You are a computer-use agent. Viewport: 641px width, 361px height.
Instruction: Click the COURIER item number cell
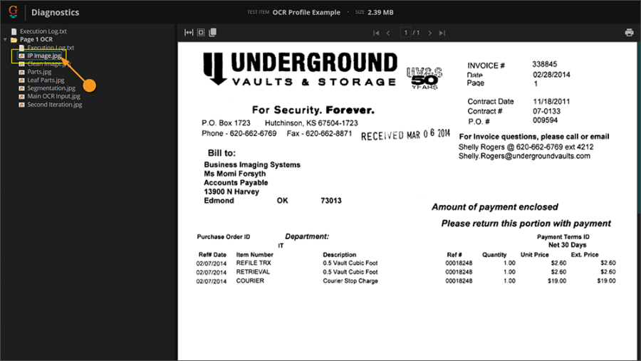point(250,281)
